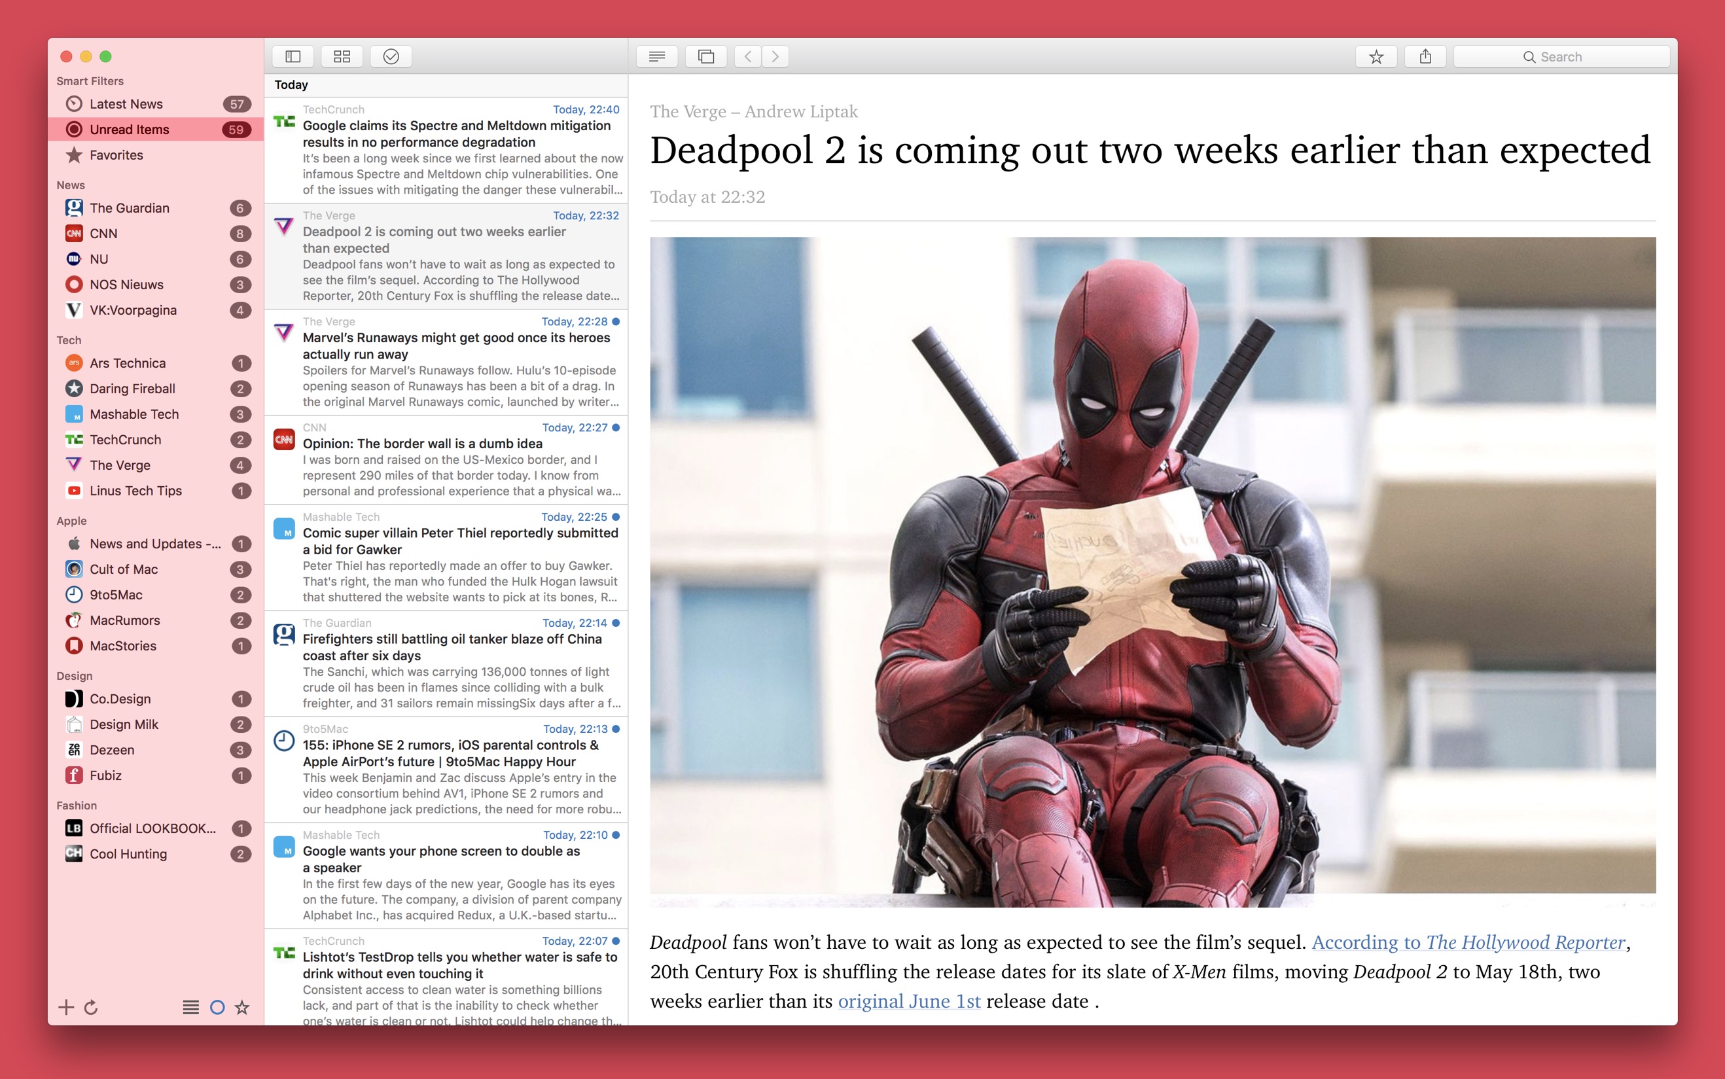1725x1079 pixels.
Task: Click the Search field
Action: tap(1561, 56)
